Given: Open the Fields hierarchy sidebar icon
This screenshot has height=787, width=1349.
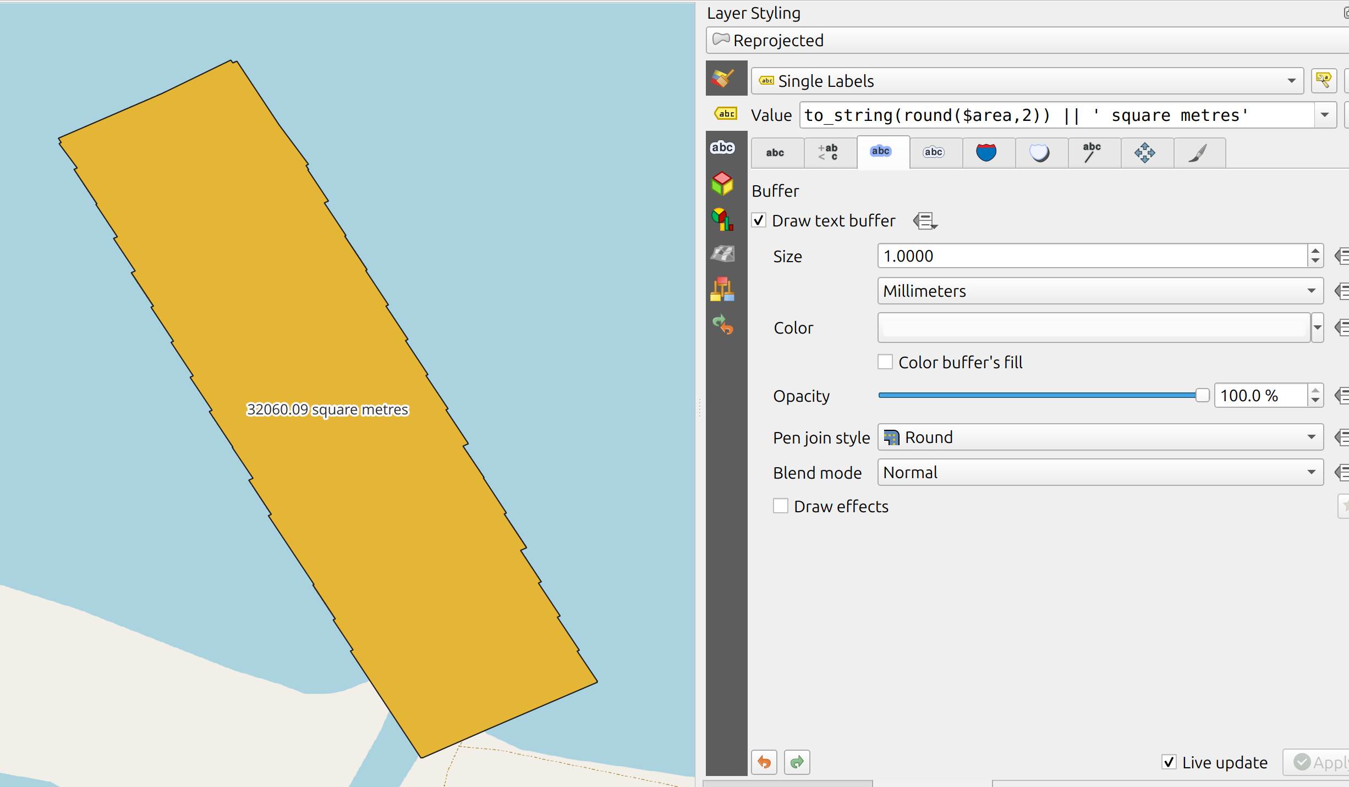Looking at the screenshot, I should pos(722,289).
